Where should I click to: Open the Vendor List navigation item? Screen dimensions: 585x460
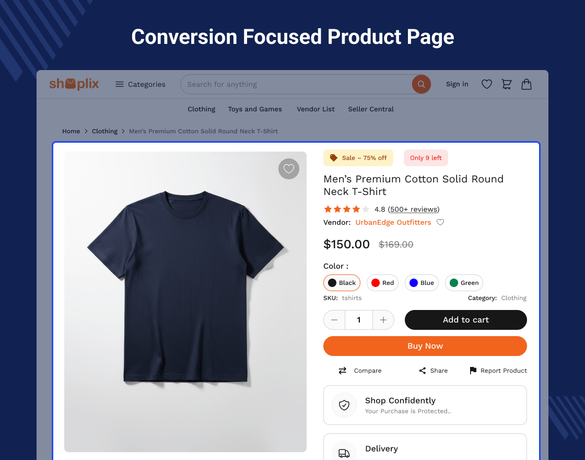315,109
